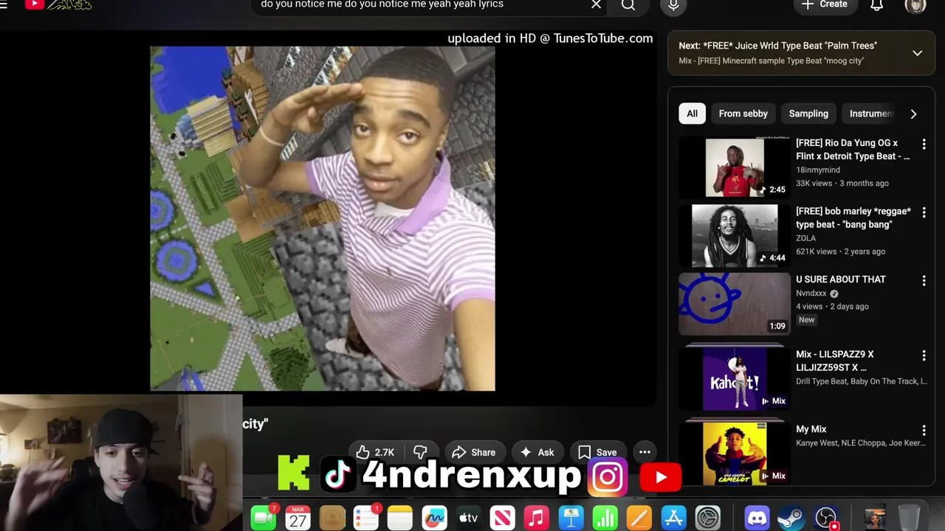Click channel name ZOLA
This screenshot has width=945, height=531.
805,238
